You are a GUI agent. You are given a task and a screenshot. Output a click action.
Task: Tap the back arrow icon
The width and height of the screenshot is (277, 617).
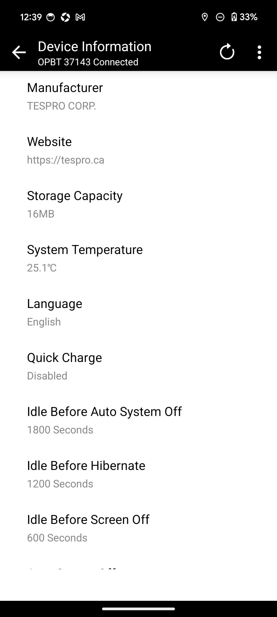point(19,52)
